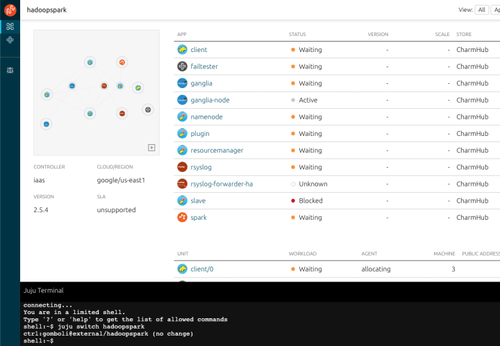This screenshot has width=500, height=346.
Task: Click the ganglia app icon
Action: [x=182, y=83]
